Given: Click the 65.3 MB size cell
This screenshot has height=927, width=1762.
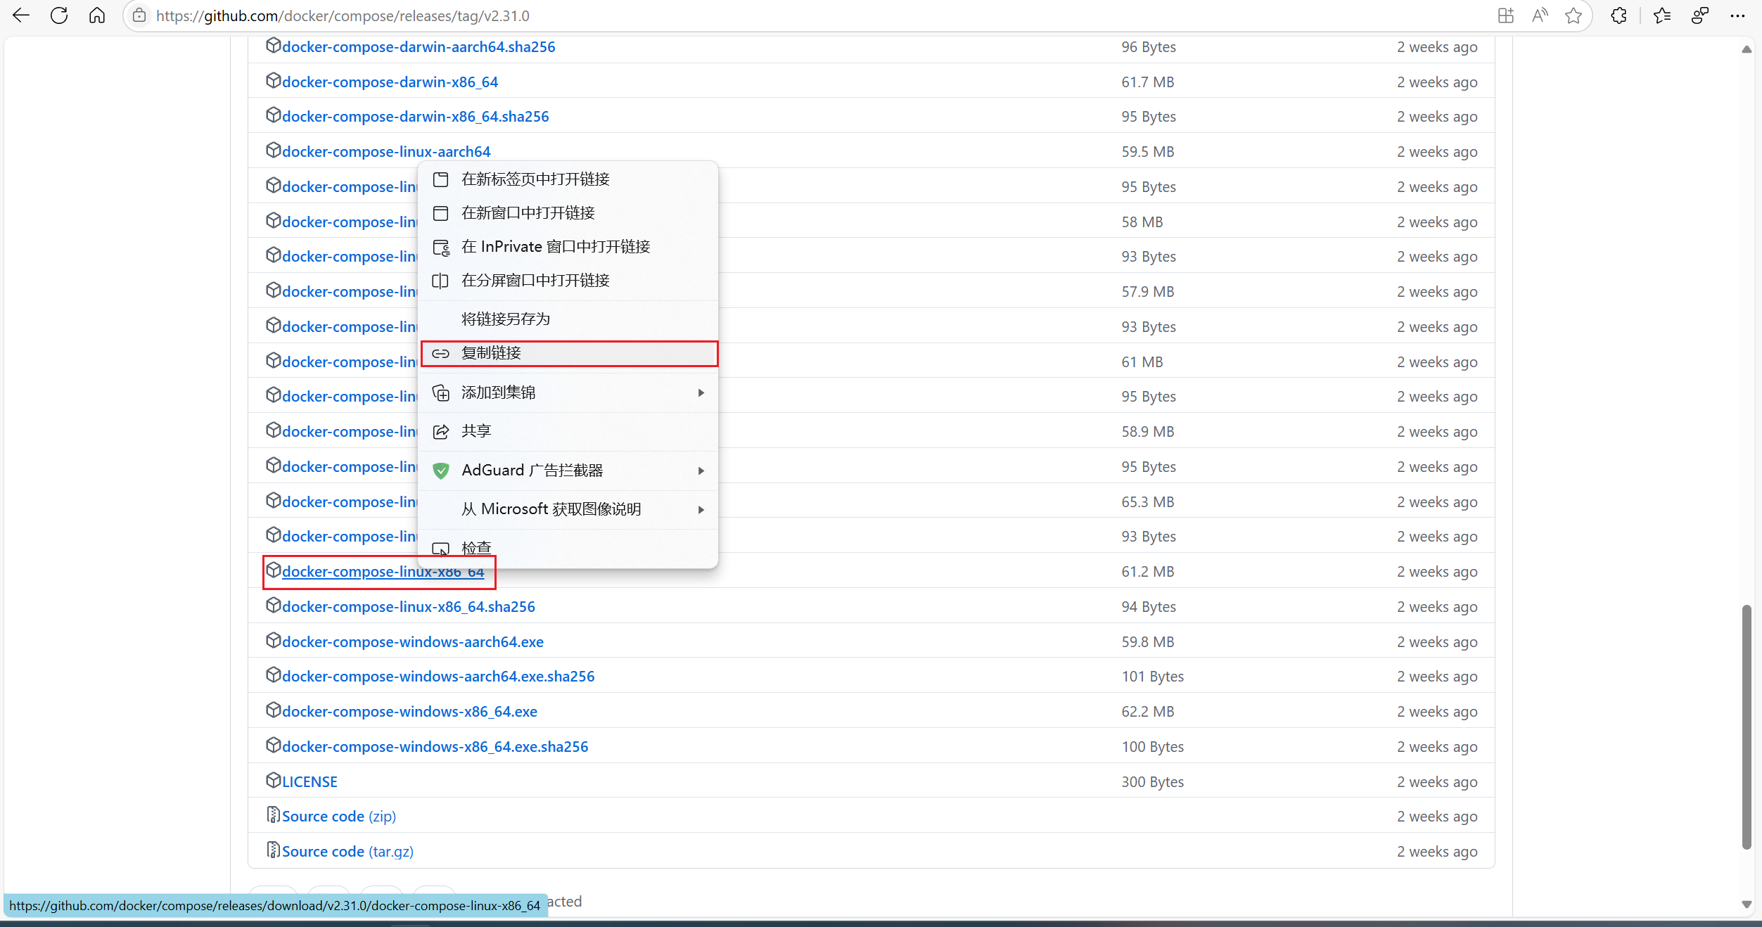Looking at the screenshot, I should coord(1148,501).
